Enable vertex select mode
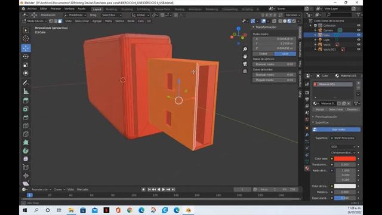This screenshot has height=215, width=382. [51, 21]
